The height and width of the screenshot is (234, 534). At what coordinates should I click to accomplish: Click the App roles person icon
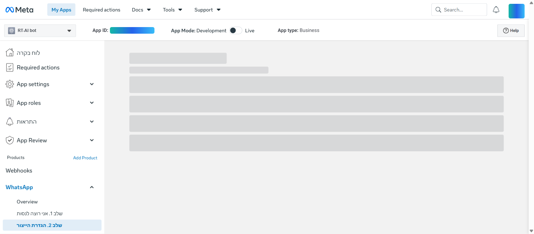(10, 103)
